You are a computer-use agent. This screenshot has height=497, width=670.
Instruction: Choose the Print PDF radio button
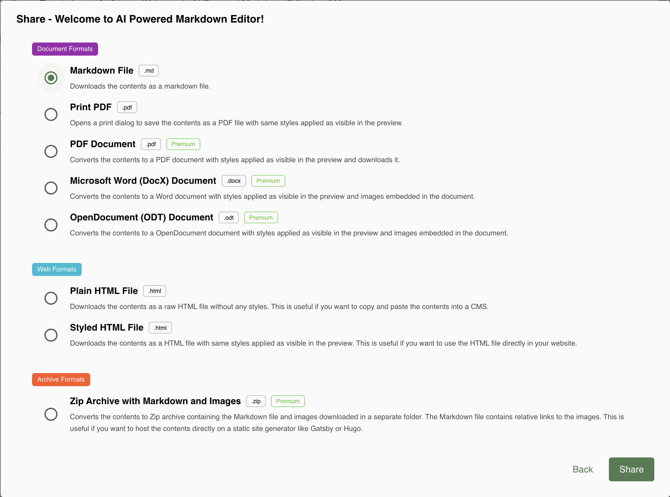coord(51,114)
